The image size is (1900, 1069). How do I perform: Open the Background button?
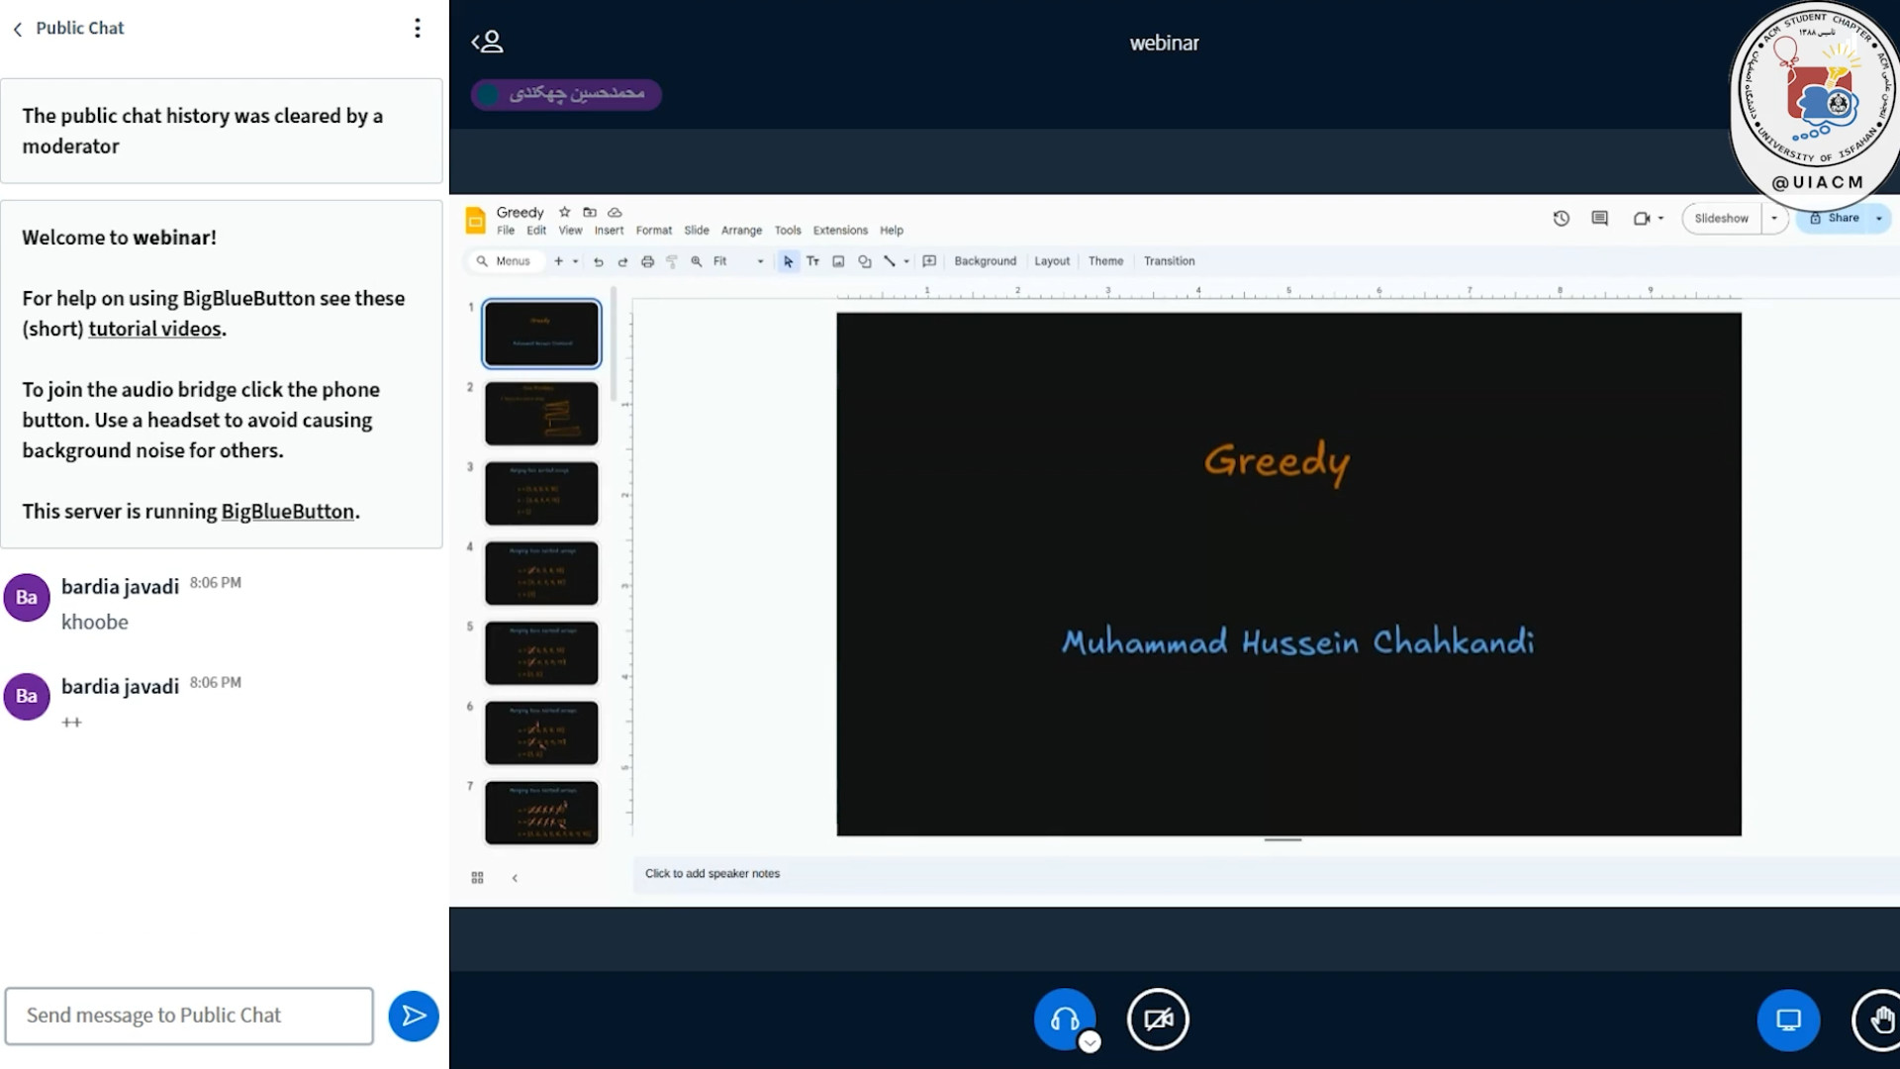(985, 261)
